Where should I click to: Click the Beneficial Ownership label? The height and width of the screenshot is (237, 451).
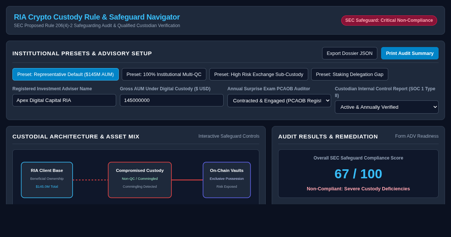(x=47, y=179)
